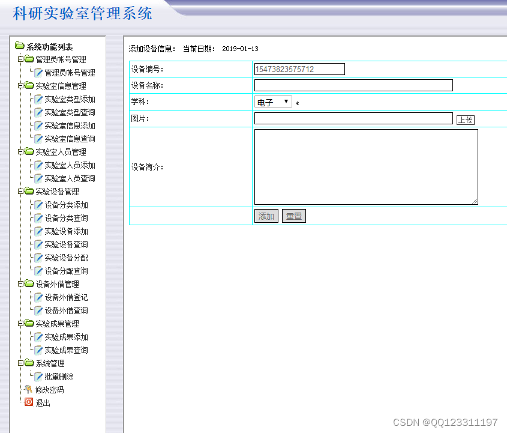Click the page icon beside 设备分类查询

38,218
